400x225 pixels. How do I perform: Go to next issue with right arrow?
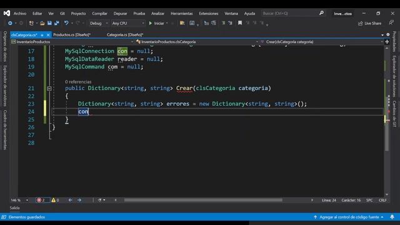tap(79, 200)
